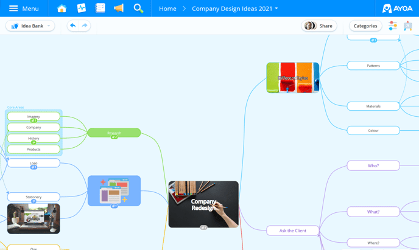This screenshot has width=419, height=250.
Task: Select the What? branch
Action: (373, 212)
